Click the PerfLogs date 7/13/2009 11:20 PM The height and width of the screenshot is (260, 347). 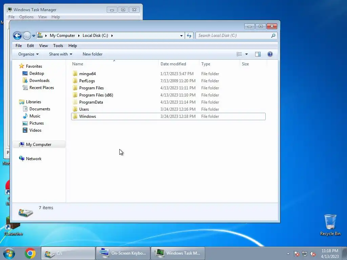click(178, 81)
